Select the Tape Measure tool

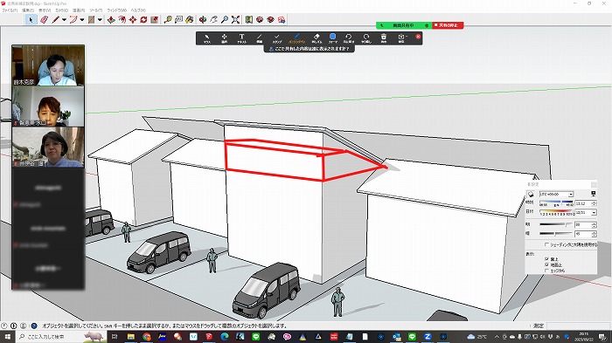pyautogui.click(x=168, y=19)
